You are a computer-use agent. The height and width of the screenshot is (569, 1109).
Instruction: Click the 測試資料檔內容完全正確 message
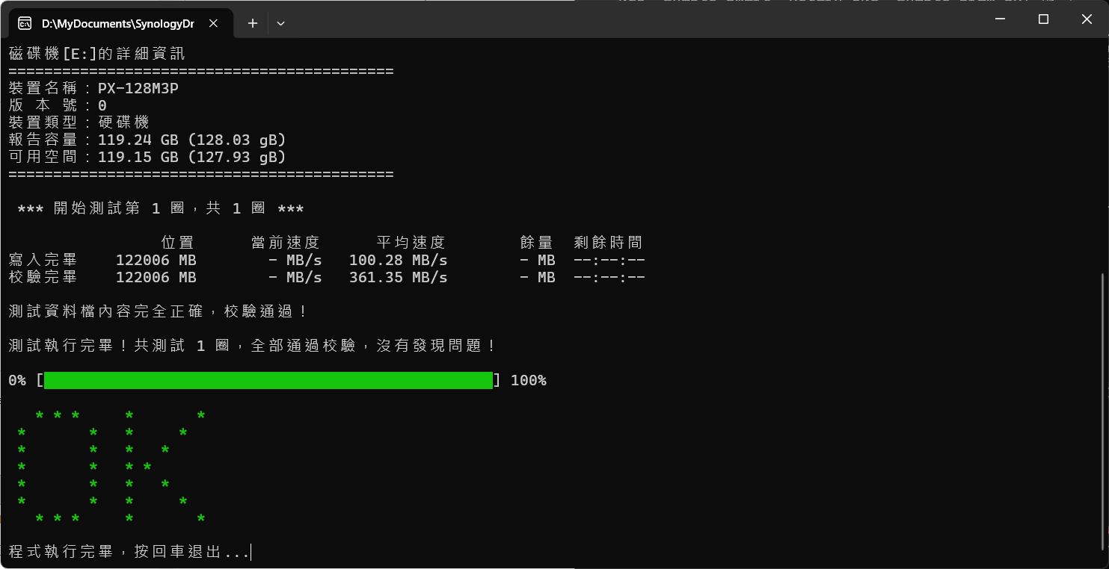pyautogui.click(x=159, y=311)
